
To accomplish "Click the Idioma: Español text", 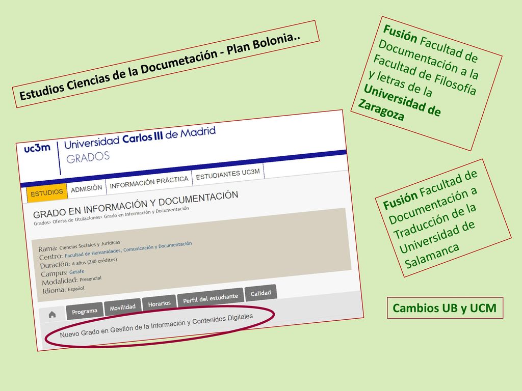I will pos(63,290).
